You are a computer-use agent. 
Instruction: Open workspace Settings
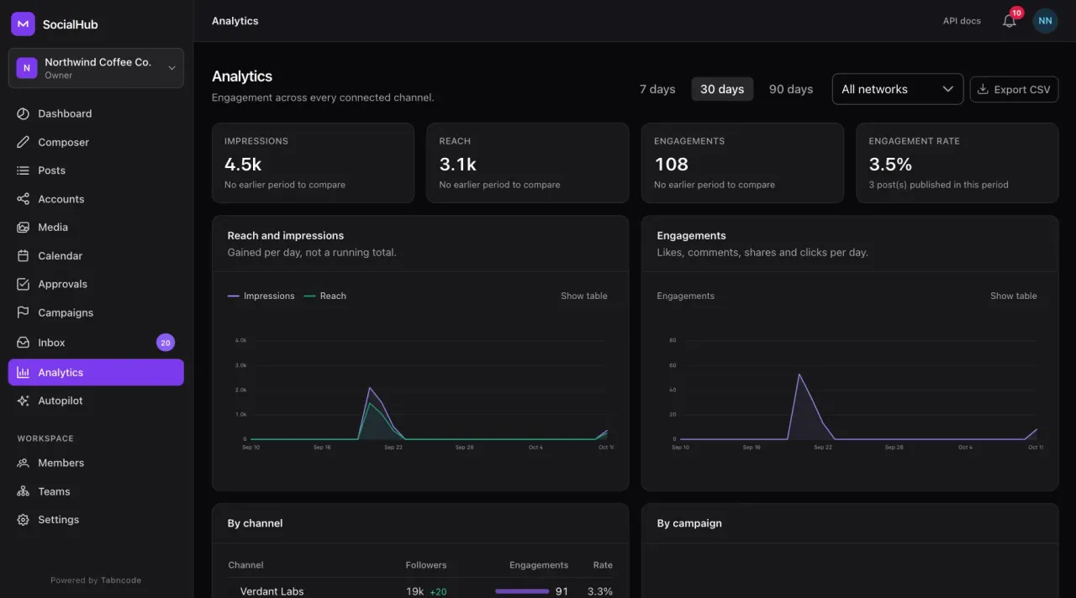point(96,520)
